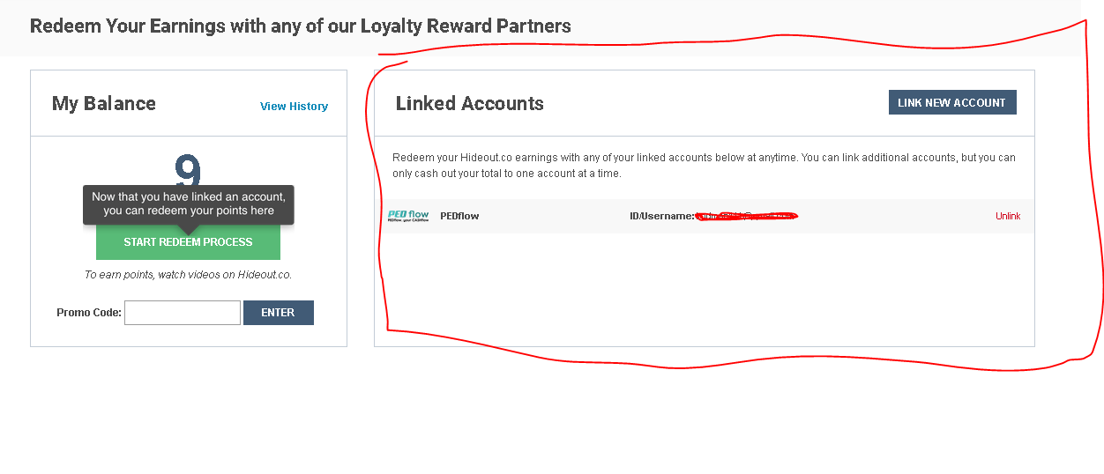Select the PEDflow account name text

459,217
